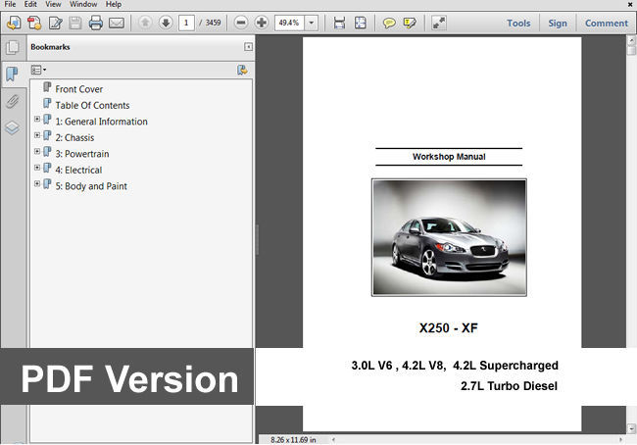
Task: Open the Window menu
Action: coord(83,5)
